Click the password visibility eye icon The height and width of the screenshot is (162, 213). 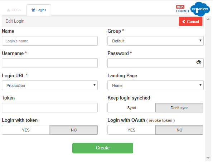click(199, 63)
